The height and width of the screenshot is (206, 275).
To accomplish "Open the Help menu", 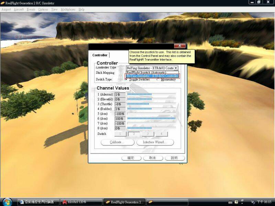I will [x=81, y=10].
